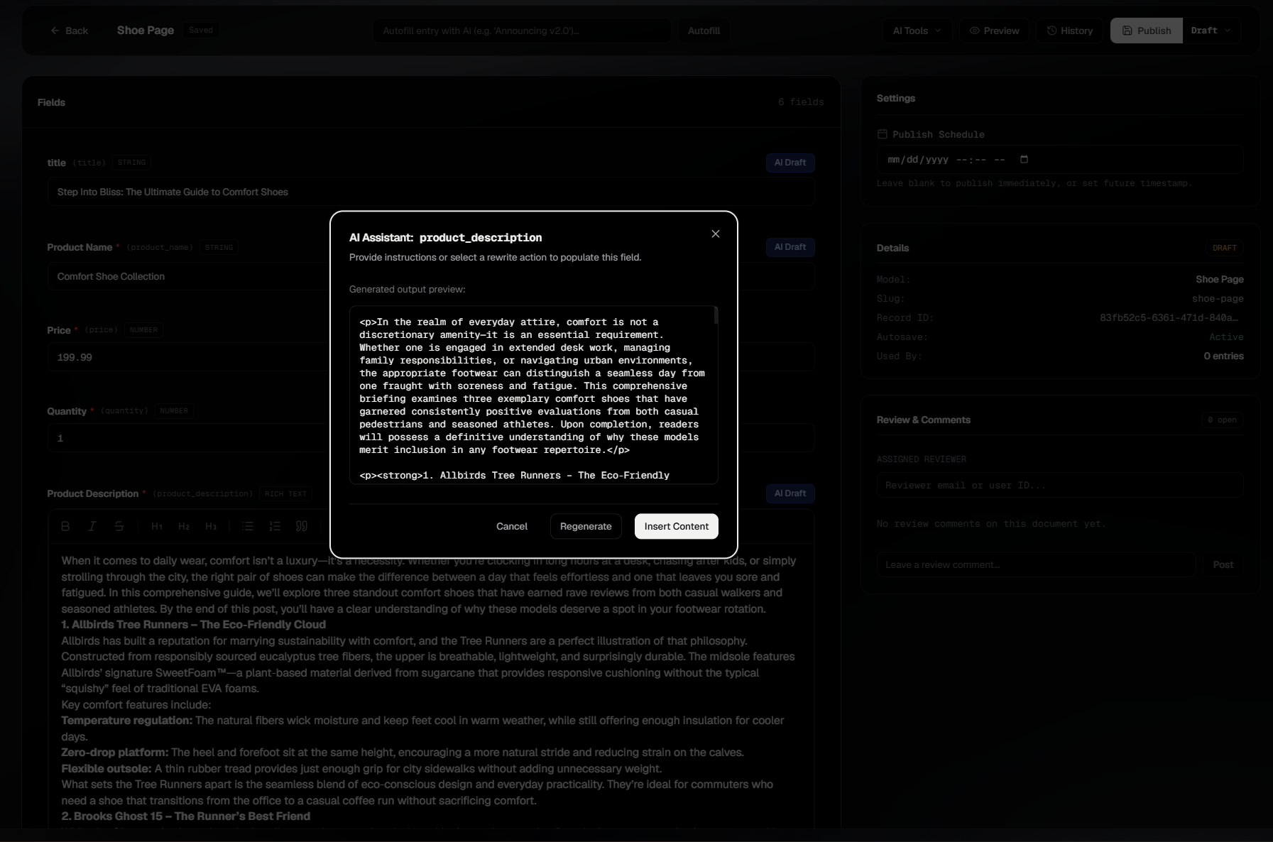Viewport: 1273px width, 842px height.
Task: Click AI Draft button for title field
Action: pos(790,163)
